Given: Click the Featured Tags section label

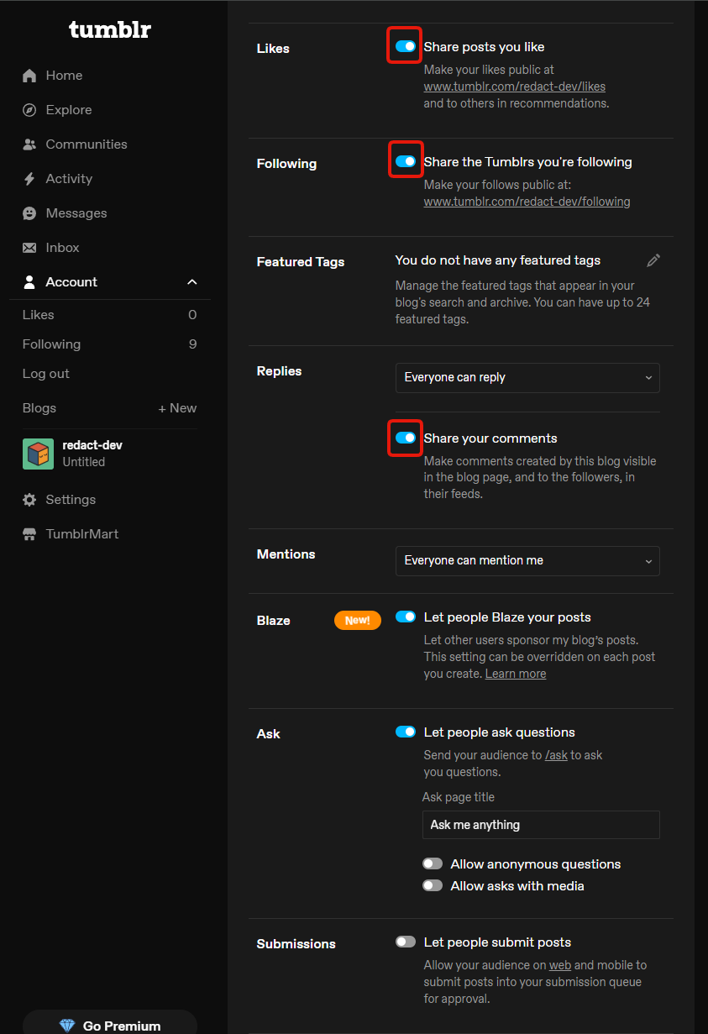Looking at the screenshot, I should click(301, 262).
